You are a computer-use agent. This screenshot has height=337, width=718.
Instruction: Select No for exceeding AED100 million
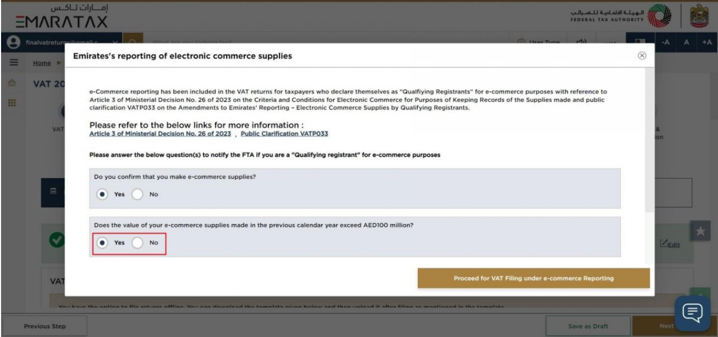coord(138,242)
